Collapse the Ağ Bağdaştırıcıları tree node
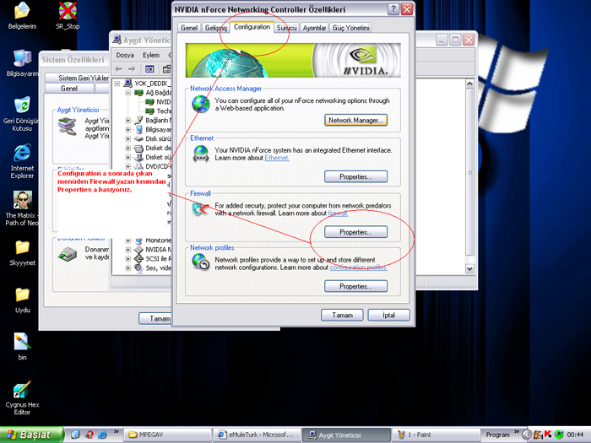Screen dimensions: 591x443 128,92
